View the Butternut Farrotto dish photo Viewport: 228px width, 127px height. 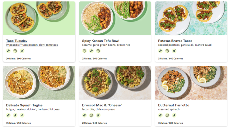point(191,82)
